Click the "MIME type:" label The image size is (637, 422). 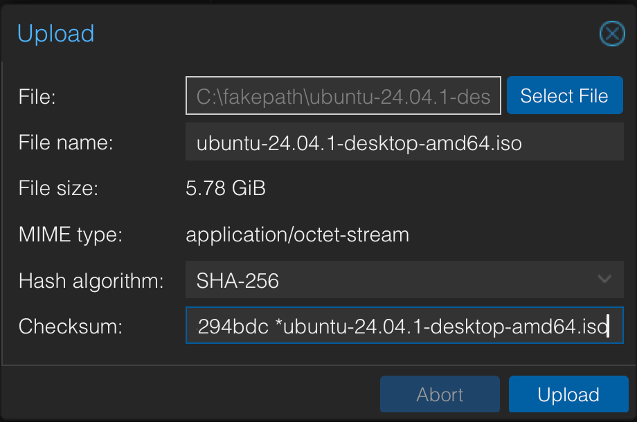click(x=71, y=235)
